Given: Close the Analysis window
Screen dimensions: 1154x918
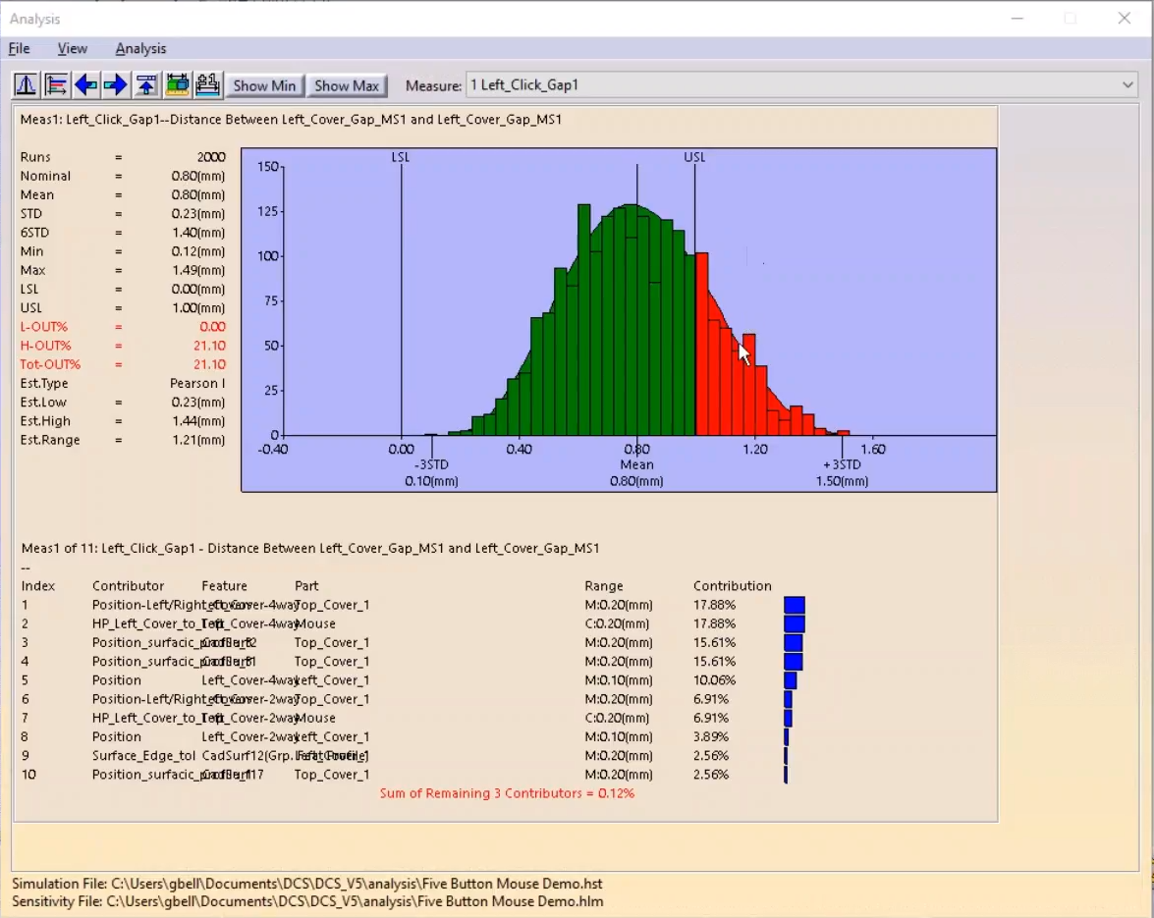Looking at the screenshot, I should coord(1125,18).
